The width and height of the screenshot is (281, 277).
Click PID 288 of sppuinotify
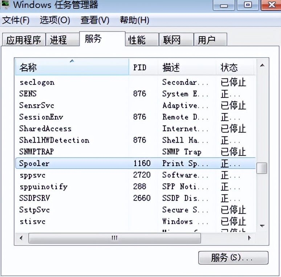140,186
